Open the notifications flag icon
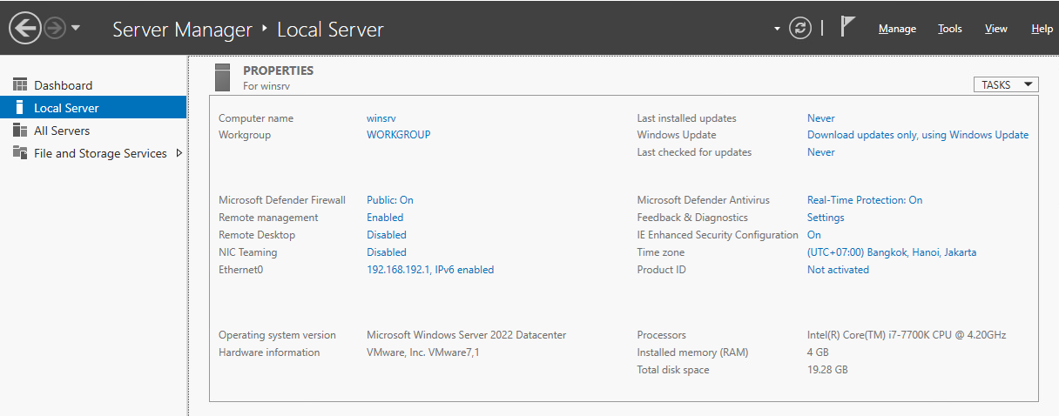Image resolution: width=1059 pixels, height=416 pixels. pos(847,27)
